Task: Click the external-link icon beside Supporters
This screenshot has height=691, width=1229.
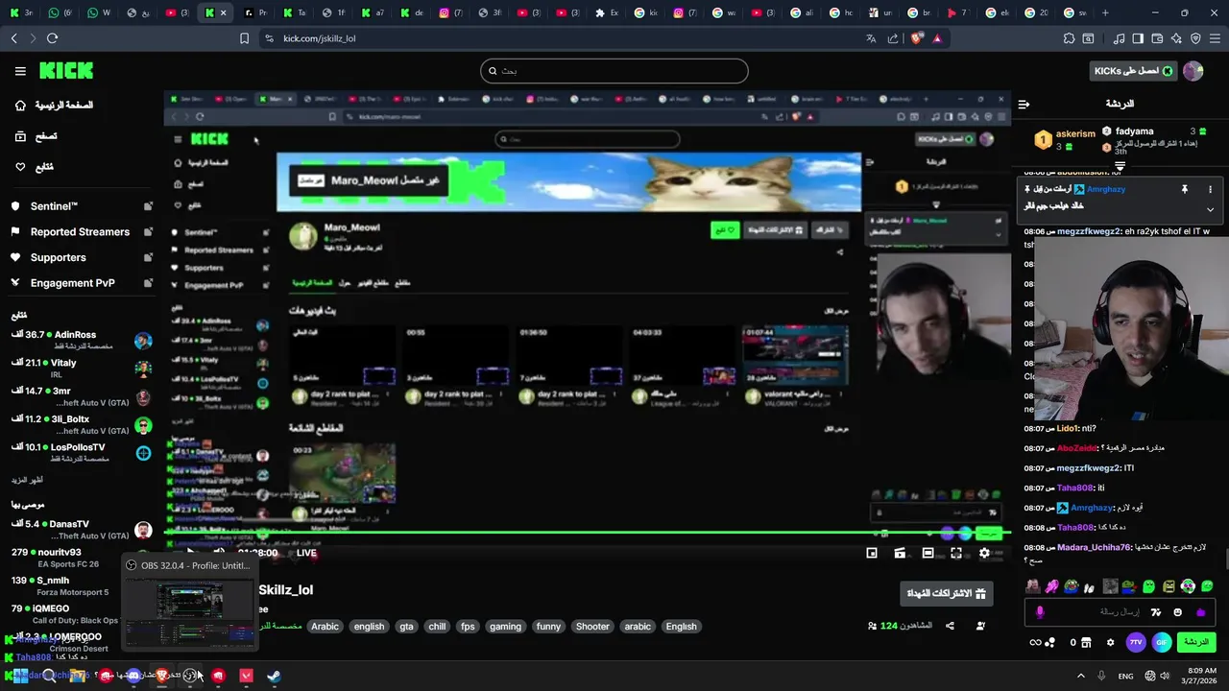Action: pos(148,257)
